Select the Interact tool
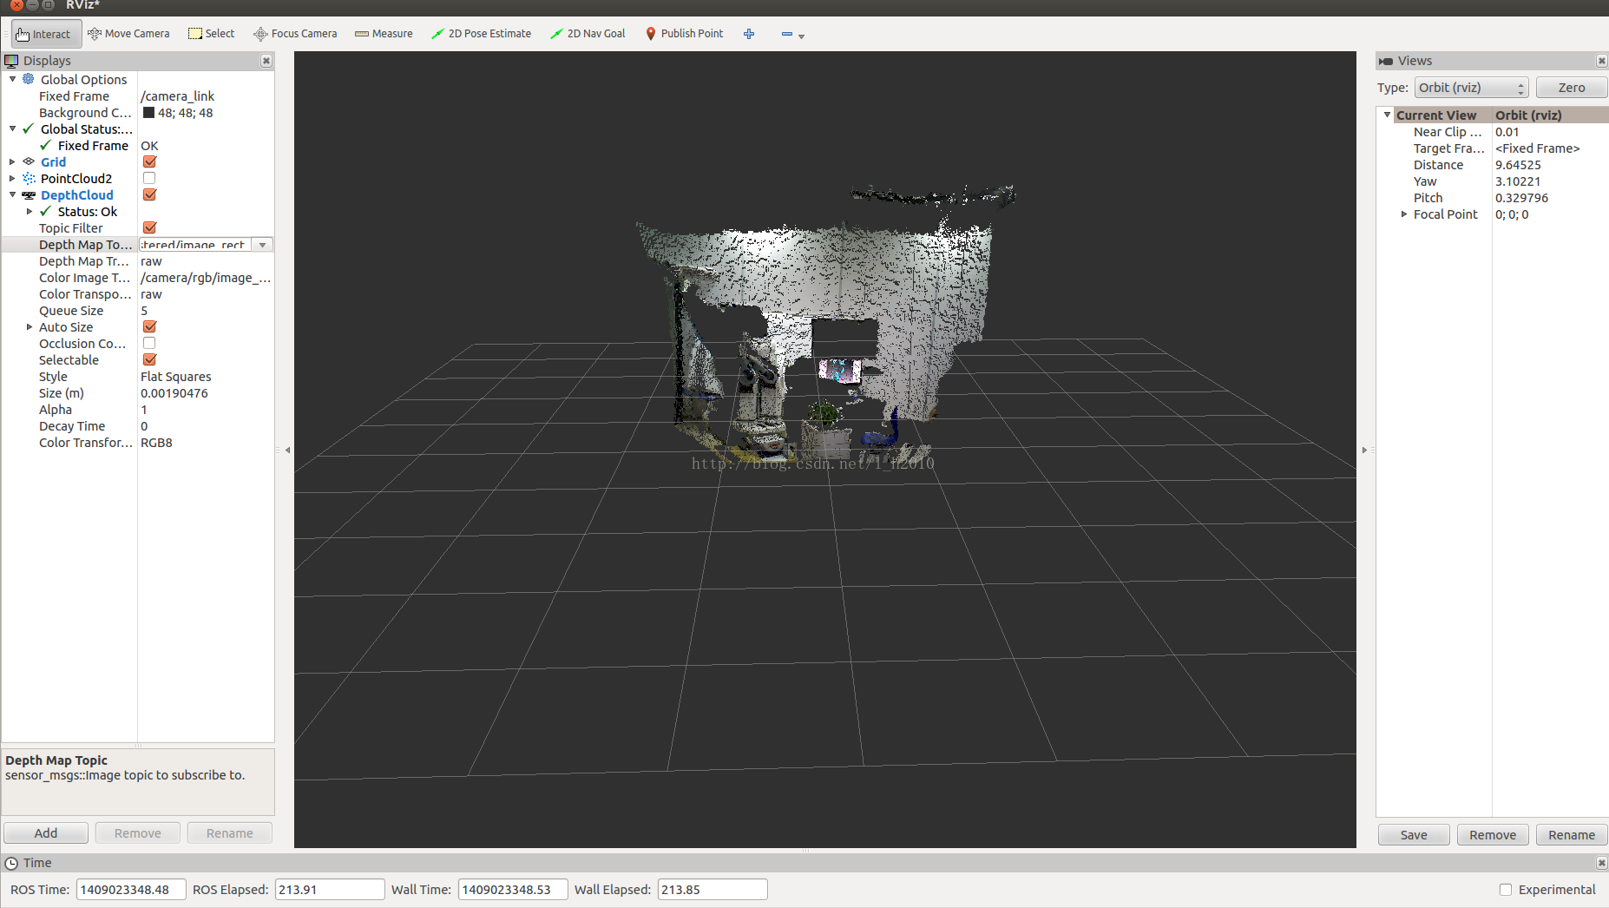Screen dimensions: 1609x908 pyautogui.click(x=43, y=34)
